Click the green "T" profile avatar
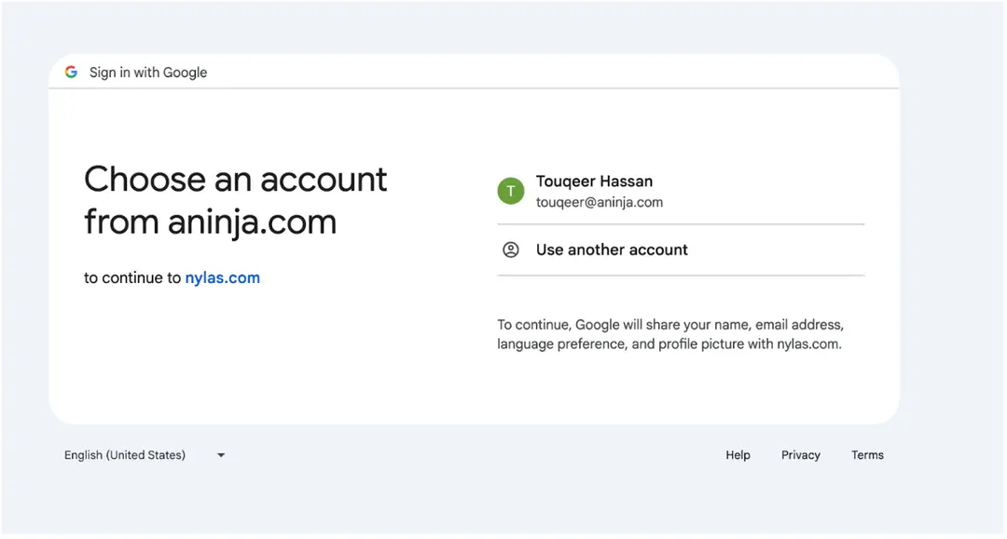Image resolution: width=1007 pixels, height=539 pixels. [510, 191]
